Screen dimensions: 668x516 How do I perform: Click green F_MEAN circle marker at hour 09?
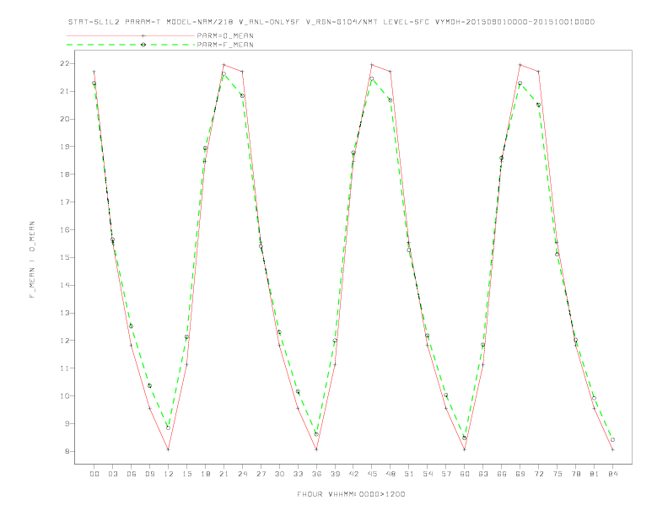click(x=149, y=385)
